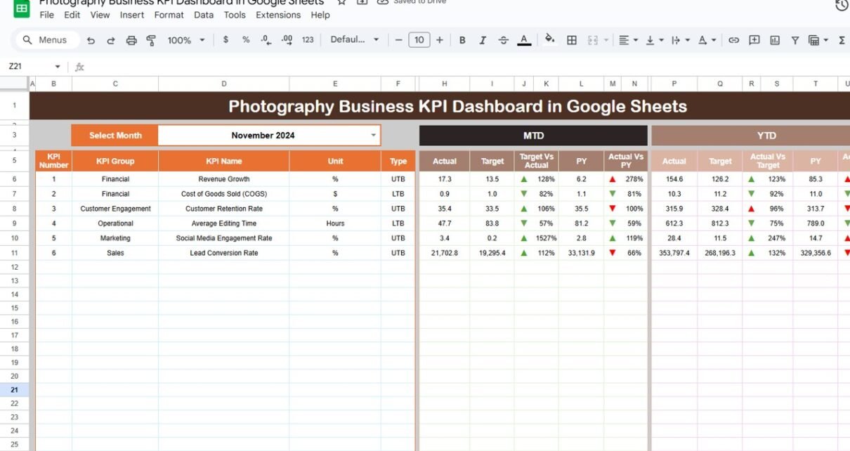Increase font size with plus button
The width and height of the screenshot is (850, 451).
(440, 40)
